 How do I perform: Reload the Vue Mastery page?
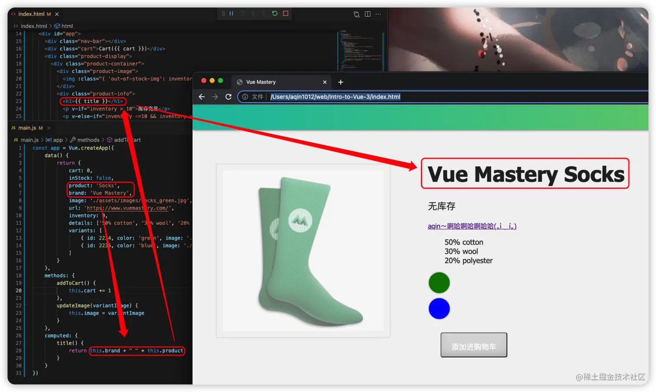click(x=228, y=97)
